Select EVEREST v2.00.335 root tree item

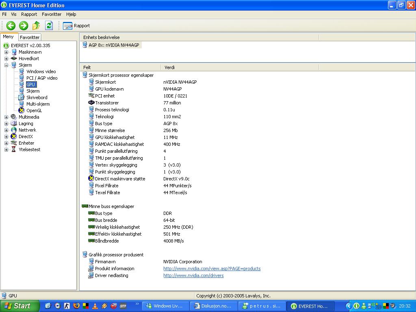30,45
